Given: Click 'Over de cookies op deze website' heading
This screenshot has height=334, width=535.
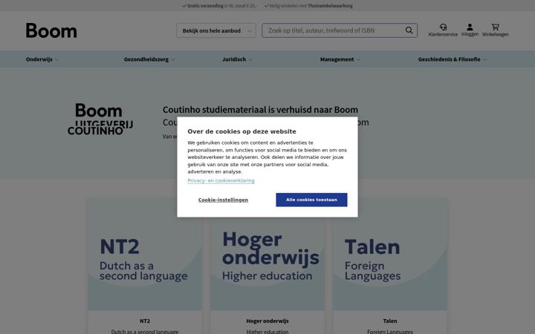Looking at the screenshot, I should 241,131.
